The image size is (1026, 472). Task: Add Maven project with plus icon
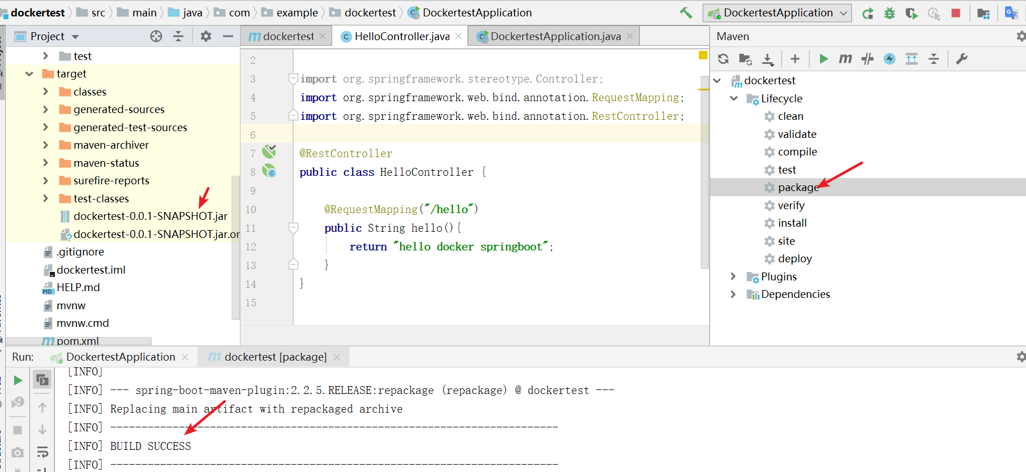795,59
